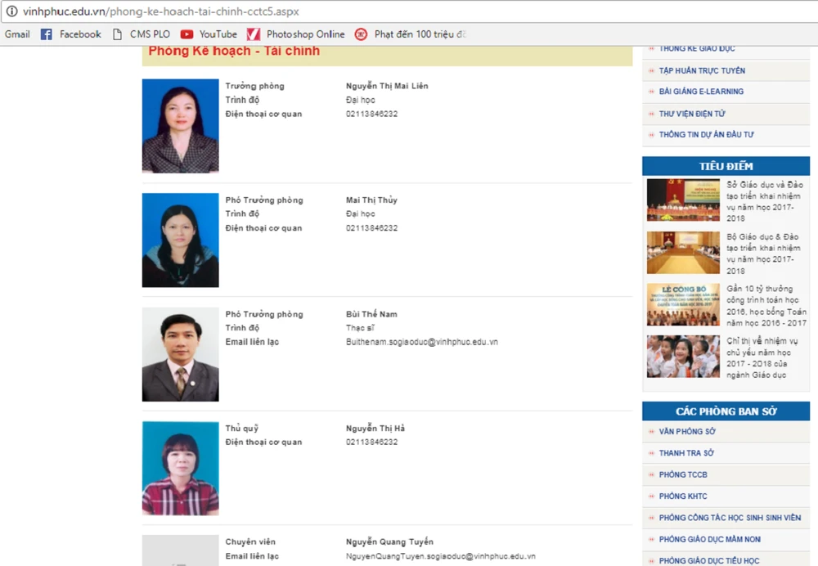The image size is (818, 566).
Task: Open TẬP HUẤN TRỰC TUYẾN sidebar link
Action: pyautogui.click(x=702, y=70)
